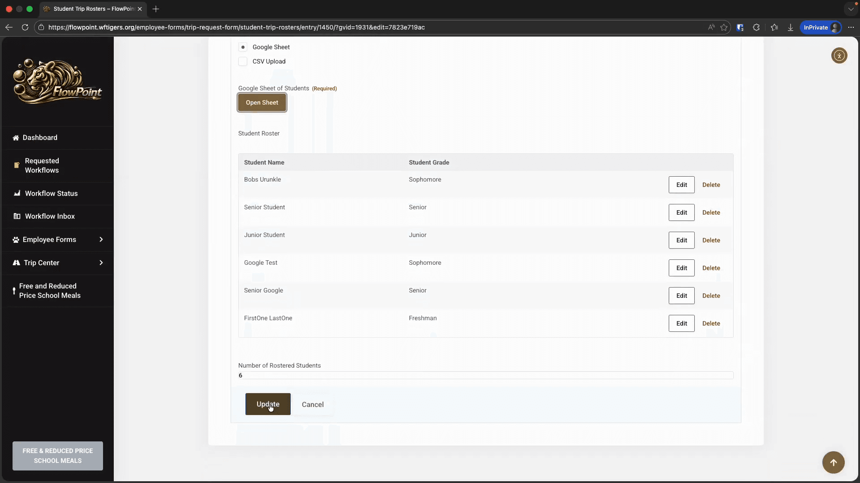860x483 pixels.
Task: Click the Number of Rostered Students field
Action: [x=486, y=375]
